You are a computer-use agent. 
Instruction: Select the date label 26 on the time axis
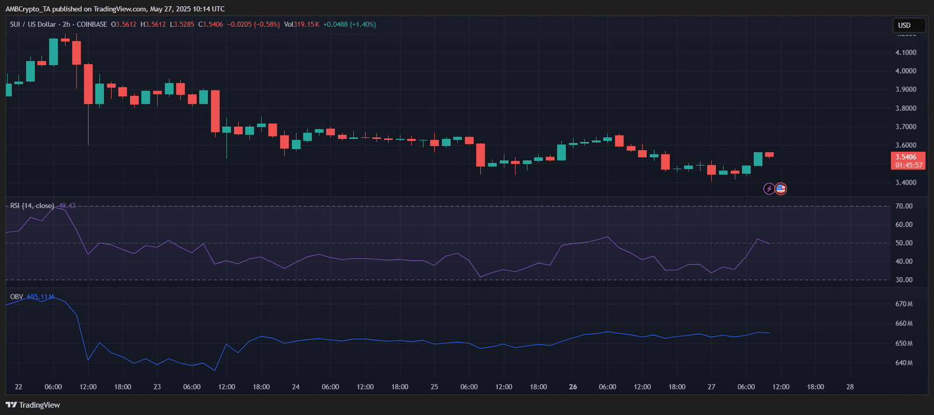click(573, 387)
